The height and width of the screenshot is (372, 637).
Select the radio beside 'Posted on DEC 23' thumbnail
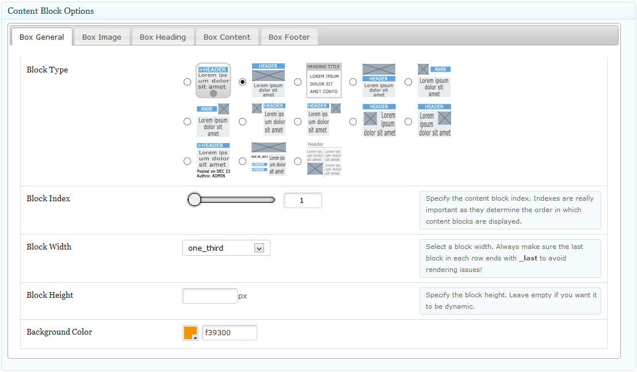(187, 161)
